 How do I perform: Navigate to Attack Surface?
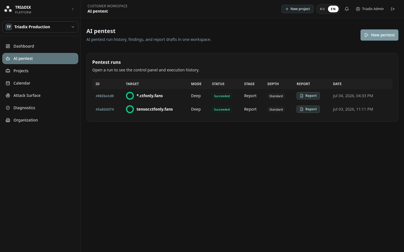click(40, 95)
